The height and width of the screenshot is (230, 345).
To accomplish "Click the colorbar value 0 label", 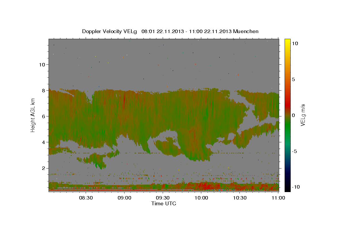I will [x=293, y=115].
